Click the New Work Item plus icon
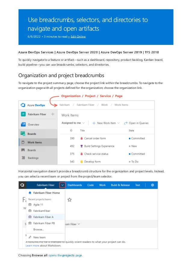Viewport: 192px width, 272px height. (94, 123)
